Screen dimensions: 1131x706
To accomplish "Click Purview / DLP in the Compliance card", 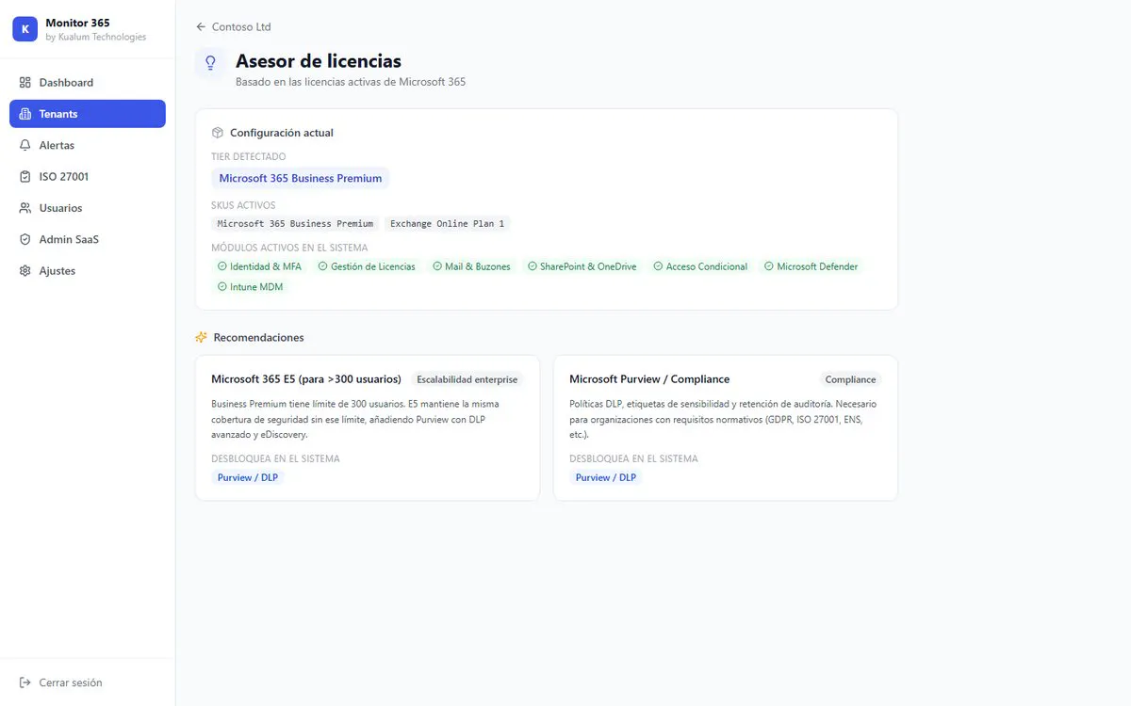I will pos(606,477).
